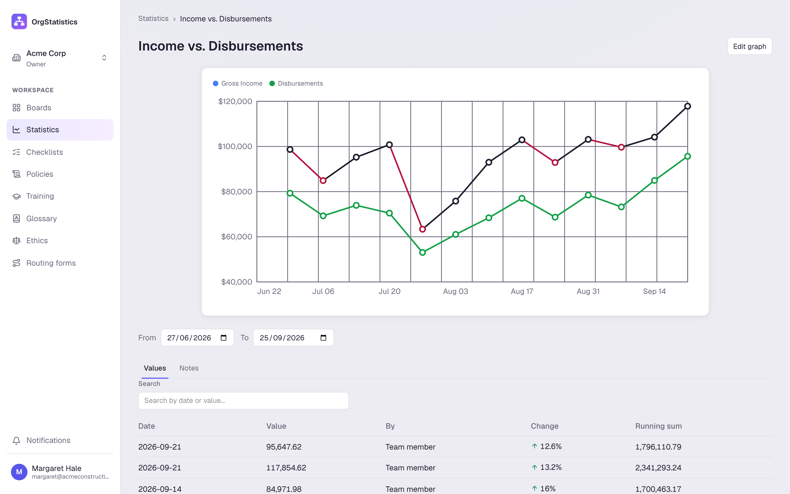Expand the Acme Corp organization switcher
Viewport: 790px width, 494px height.
tap(104, 58)
